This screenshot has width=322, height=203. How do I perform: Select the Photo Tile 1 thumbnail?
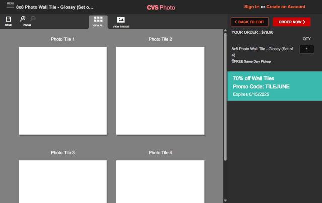point(63,91)
